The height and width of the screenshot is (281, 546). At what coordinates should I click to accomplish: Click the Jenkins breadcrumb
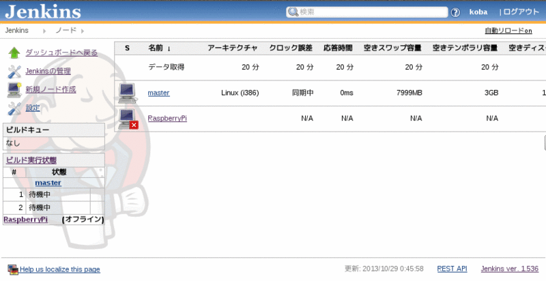[16, 30]
